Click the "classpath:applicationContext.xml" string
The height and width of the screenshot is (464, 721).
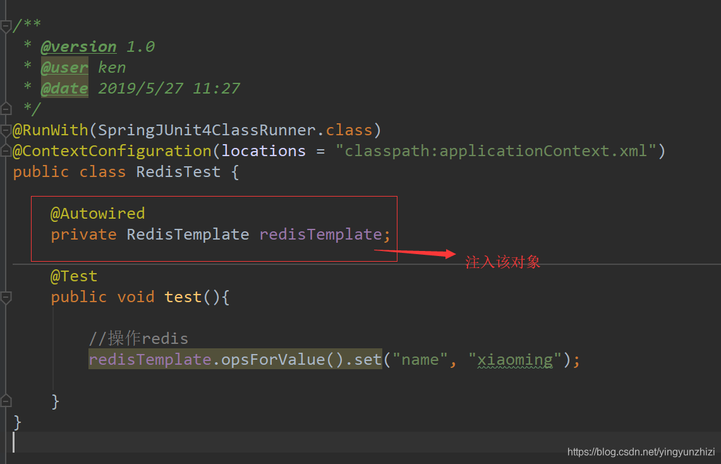click(495, 151)
